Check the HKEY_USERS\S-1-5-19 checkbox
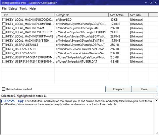The width and height of the screenshot is (159, 135). (4, 49)
